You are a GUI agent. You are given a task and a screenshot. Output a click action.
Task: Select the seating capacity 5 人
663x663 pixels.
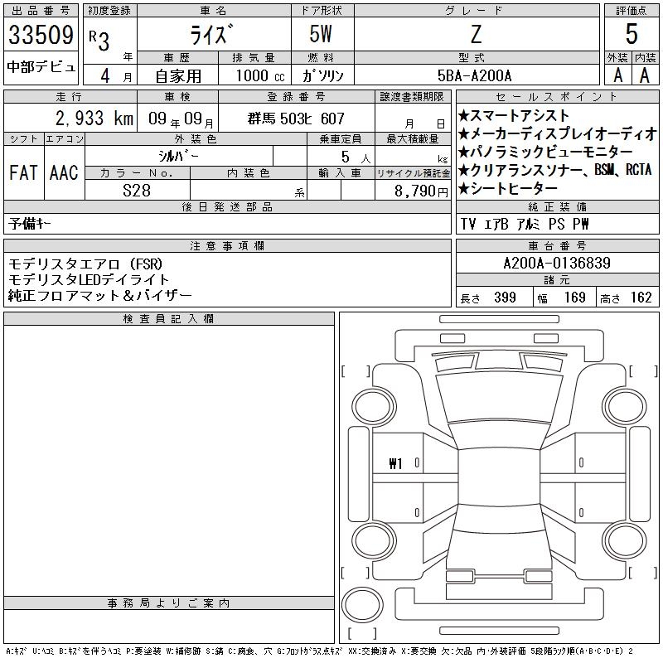pyautogui.click(x=356, y=157)
